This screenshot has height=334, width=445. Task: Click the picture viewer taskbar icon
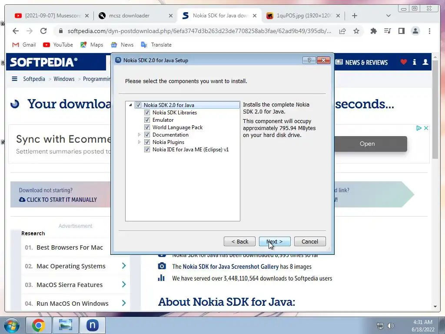coord(65,325)
